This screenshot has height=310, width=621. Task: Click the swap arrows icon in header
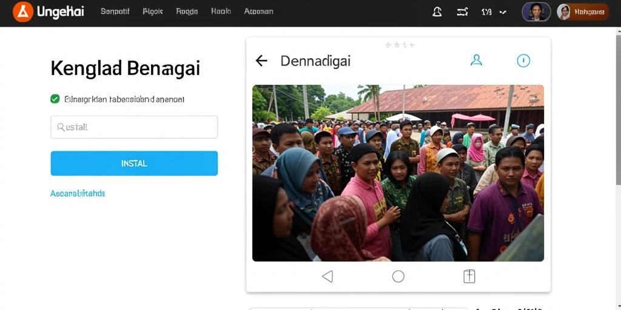click(x=462, y=12)
